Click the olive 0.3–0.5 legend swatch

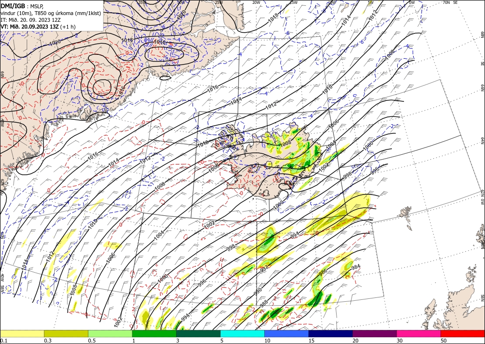click(66, 333)
